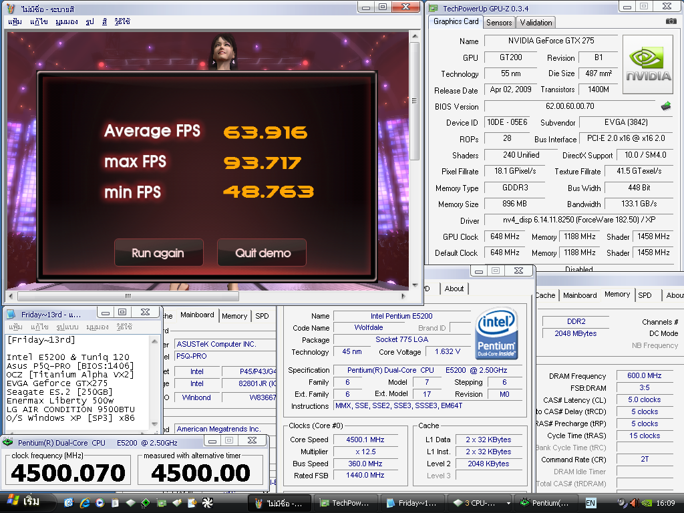Launch the diamond with lightning quick launch icon
The width and height of the screenshot is (684, 513).
click(x=176, y=503)
